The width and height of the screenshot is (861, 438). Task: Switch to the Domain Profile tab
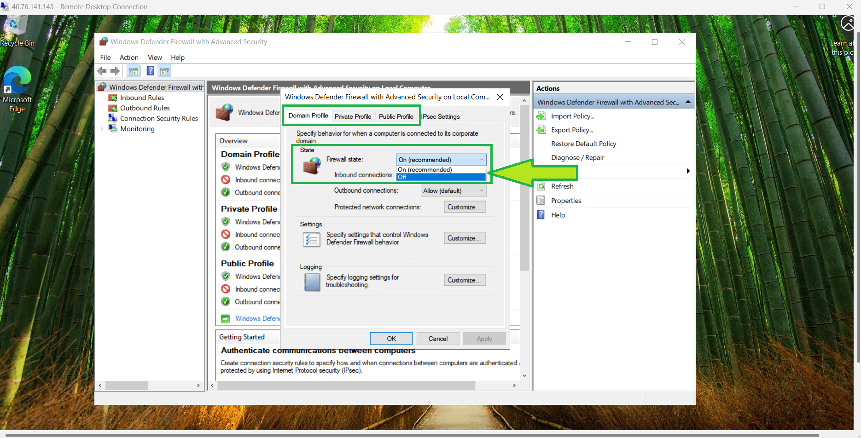point(308,115)
